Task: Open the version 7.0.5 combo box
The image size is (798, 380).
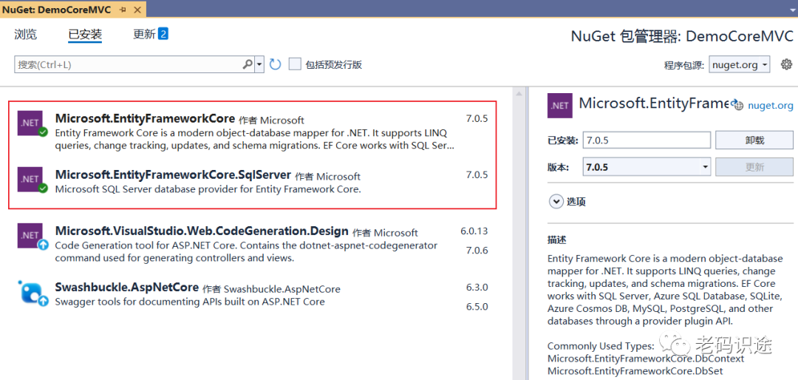Action: 647,166
